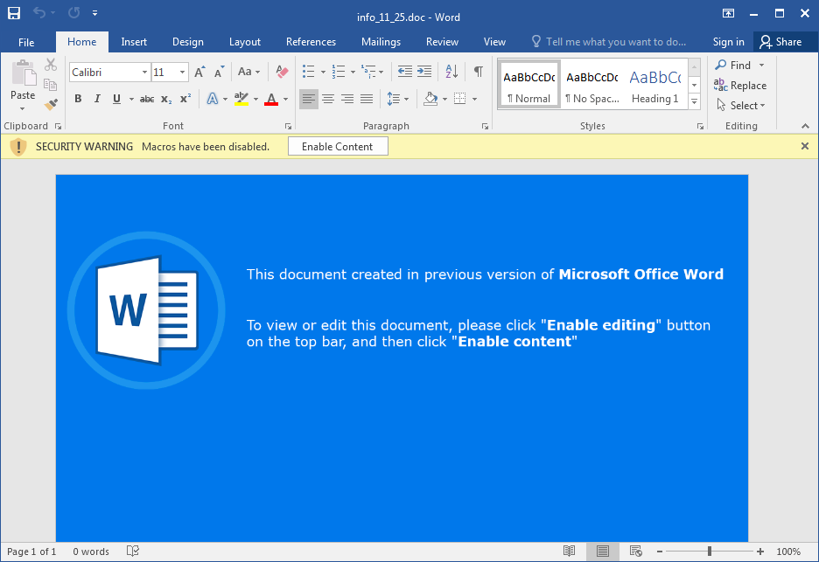Click the Sign in link
The width and height of the screenshot is (819, 562).
(x=728, y=42)
